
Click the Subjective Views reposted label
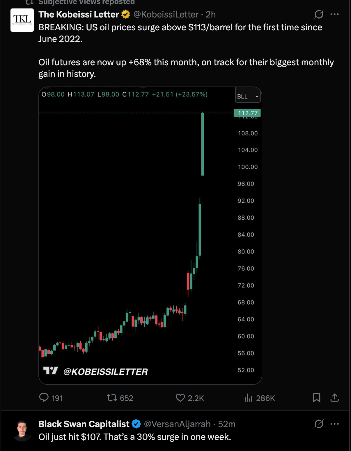pyautogui.click(x=86, y=2)
